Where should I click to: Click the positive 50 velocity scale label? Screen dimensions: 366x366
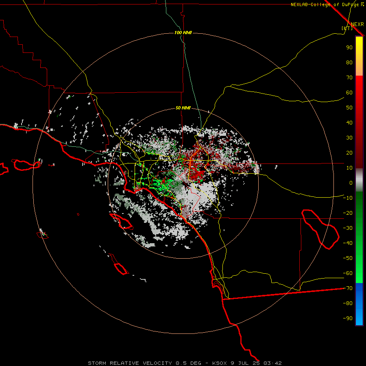coord(349,108)
